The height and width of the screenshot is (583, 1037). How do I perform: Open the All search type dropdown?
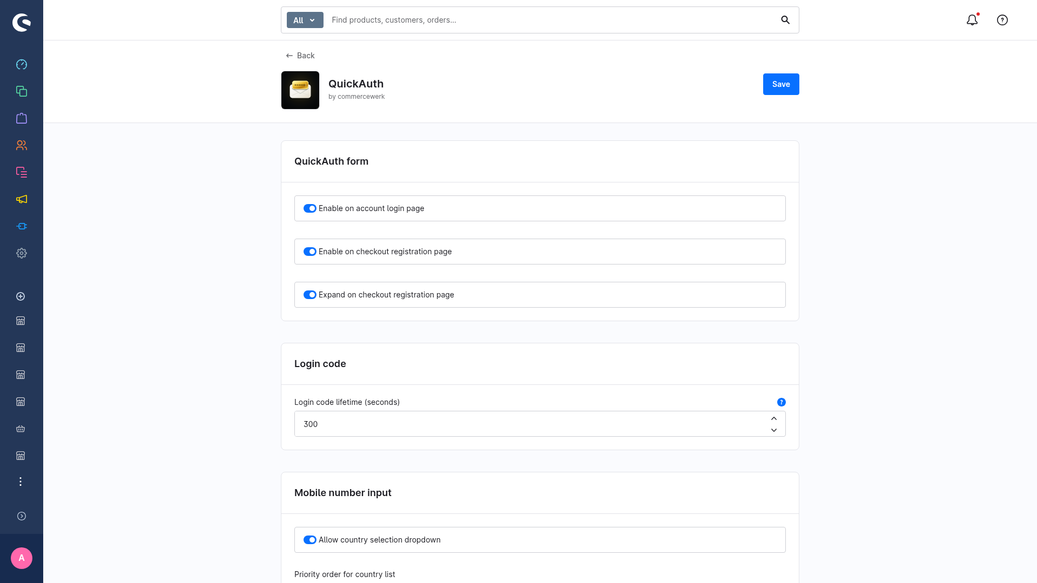point(305,20)
